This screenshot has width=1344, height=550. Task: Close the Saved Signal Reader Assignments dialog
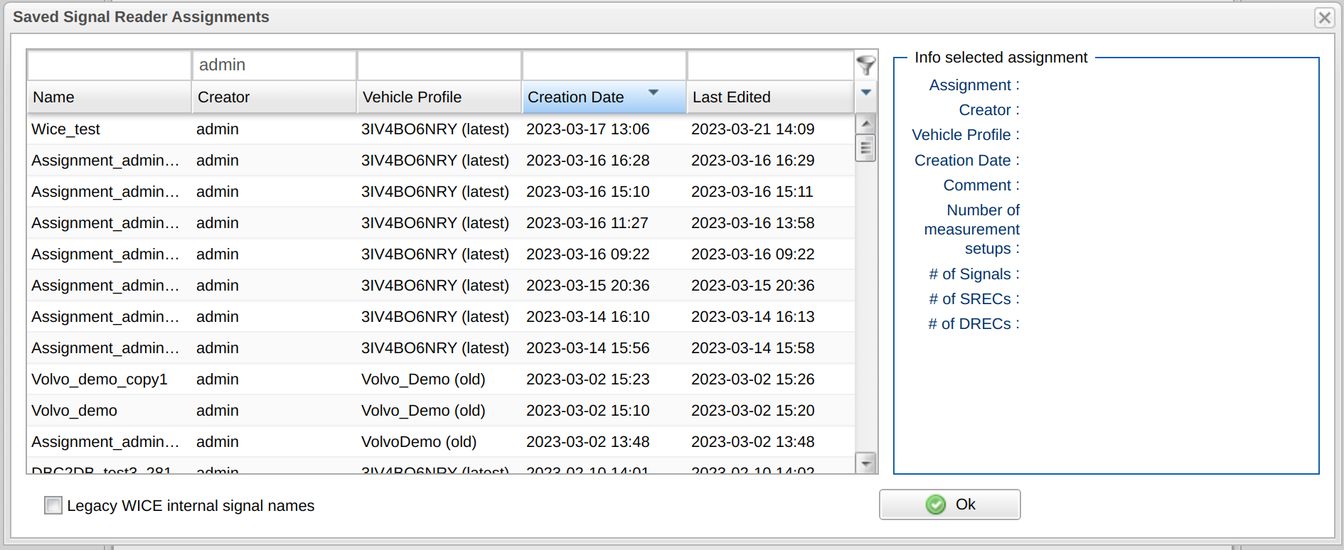pyautogui.click(x=1324, y=18)
